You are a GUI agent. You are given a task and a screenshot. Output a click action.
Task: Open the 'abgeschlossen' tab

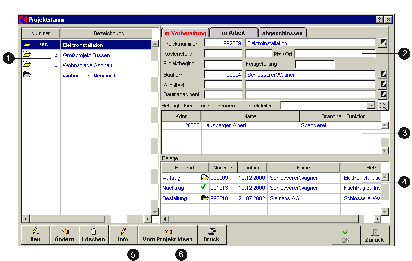(282, 33)
